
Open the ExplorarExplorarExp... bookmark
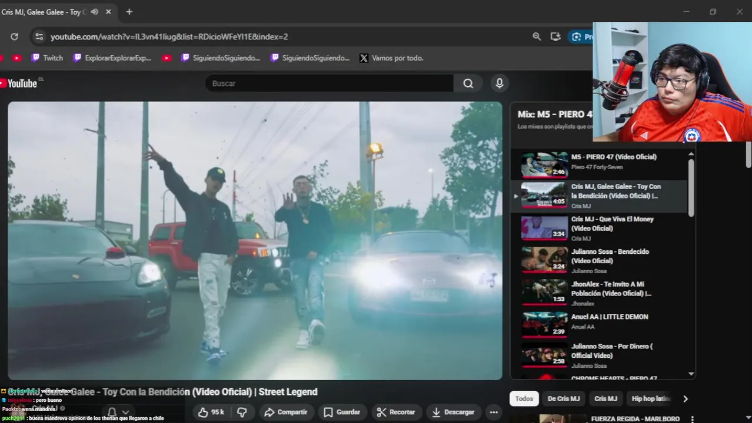[112, 58]
